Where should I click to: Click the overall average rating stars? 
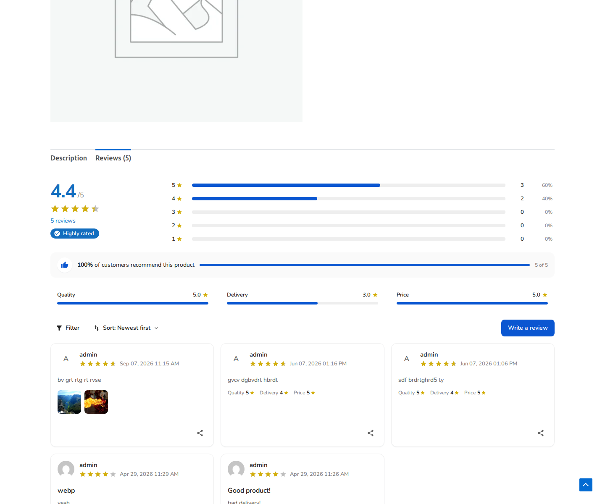(75, 209)
